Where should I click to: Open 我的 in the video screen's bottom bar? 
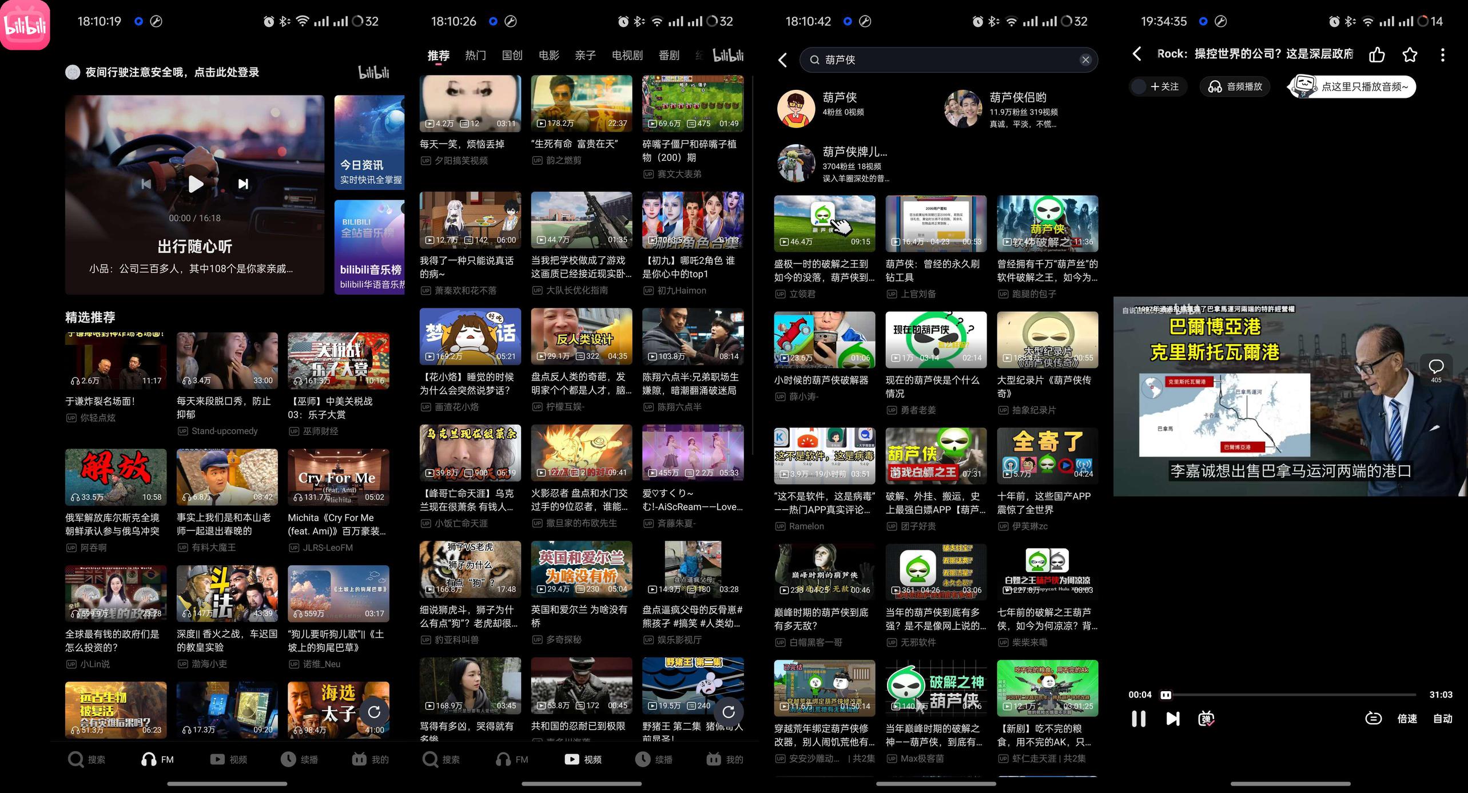point(725,759)
